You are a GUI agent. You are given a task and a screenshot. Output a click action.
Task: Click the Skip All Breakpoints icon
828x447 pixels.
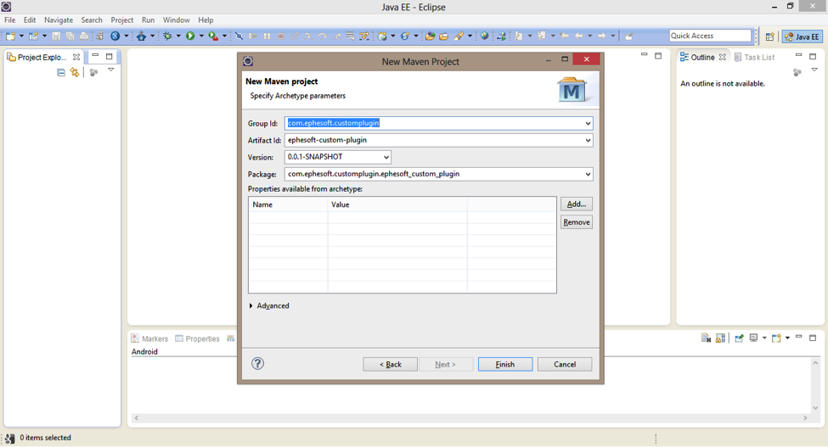(x=239, y=36)
